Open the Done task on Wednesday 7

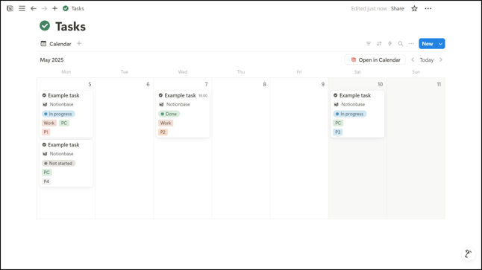183,114
